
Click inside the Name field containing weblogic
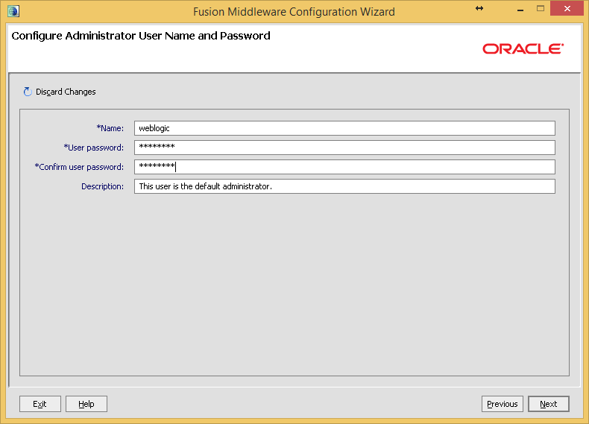tap(344, 128)
